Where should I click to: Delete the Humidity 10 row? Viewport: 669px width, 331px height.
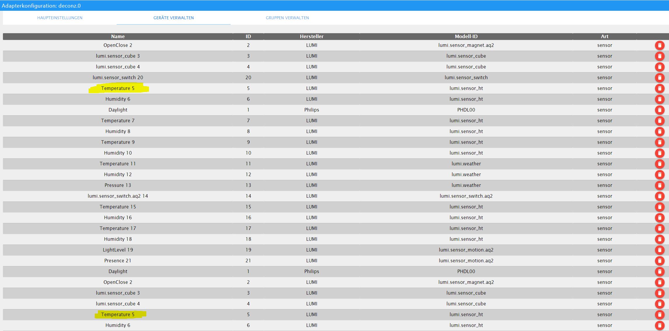pos(659,153)
